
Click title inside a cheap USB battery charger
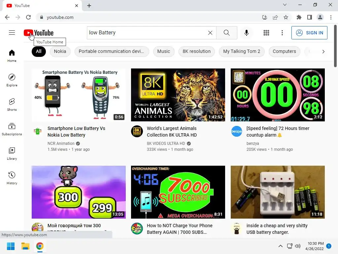tap(277, 229)
